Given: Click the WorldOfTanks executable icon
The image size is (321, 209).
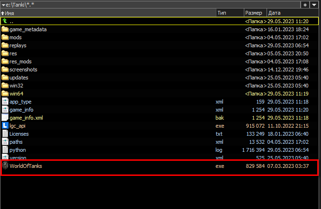Looking at the screenshot, I should coord(5,165).
